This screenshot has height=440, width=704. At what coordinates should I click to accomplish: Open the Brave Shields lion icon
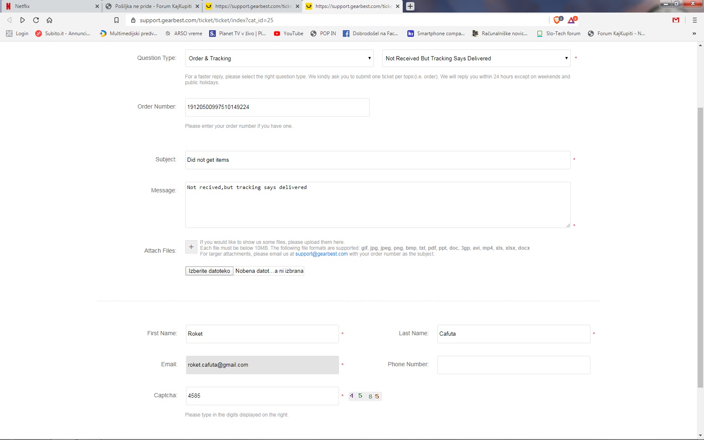click(x=557, y=20)
